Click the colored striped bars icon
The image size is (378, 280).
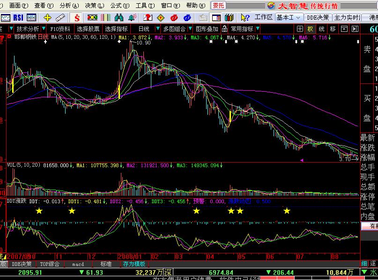[105, 18]
